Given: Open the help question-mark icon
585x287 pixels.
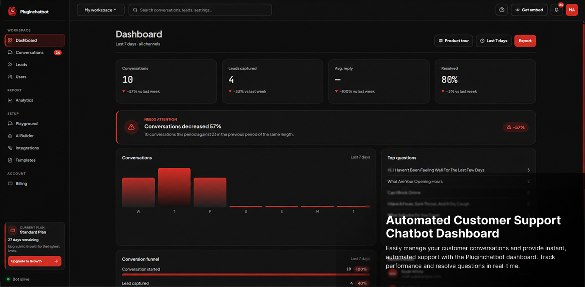Looking at the screenshot, I should tap(501, 10).
